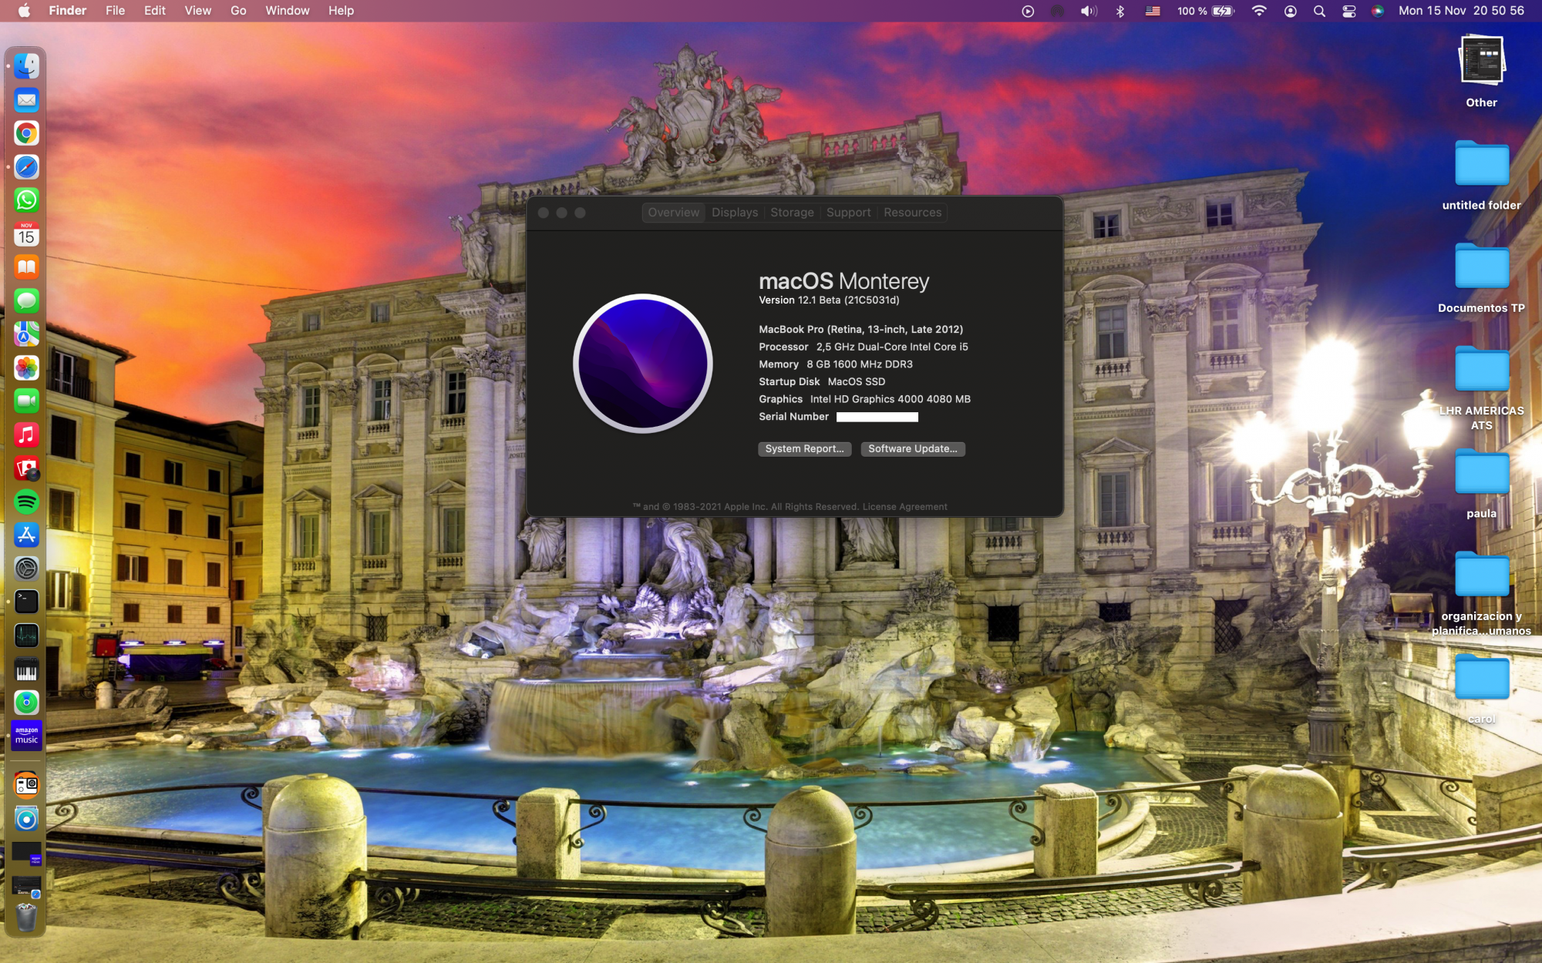Open WhatsApp from the dock
The height and width of the screenshot is (963, 1542).
[x=26, y=200]
